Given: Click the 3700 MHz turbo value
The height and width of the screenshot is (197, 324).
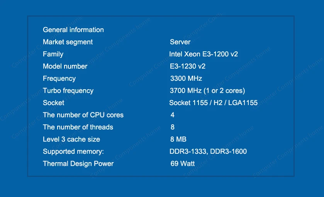Looking at the screenshot, I should 207,90.
